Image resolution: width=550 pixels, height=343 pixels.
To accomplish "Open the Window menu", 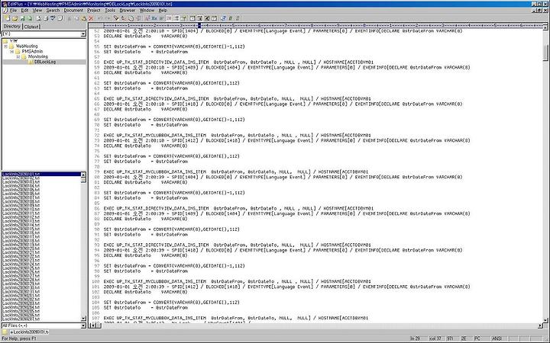I will (147, 11).
